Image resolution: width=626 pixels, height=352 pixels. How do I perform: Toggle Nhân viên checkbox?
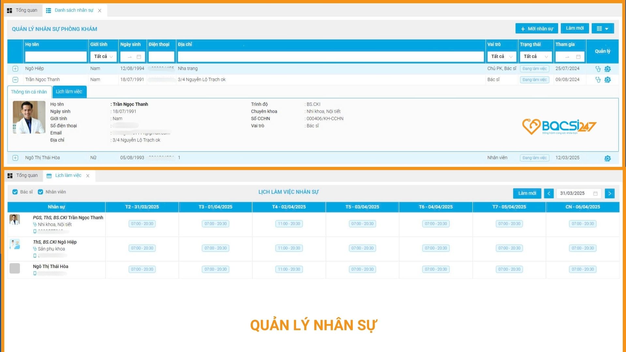[40, 192]
